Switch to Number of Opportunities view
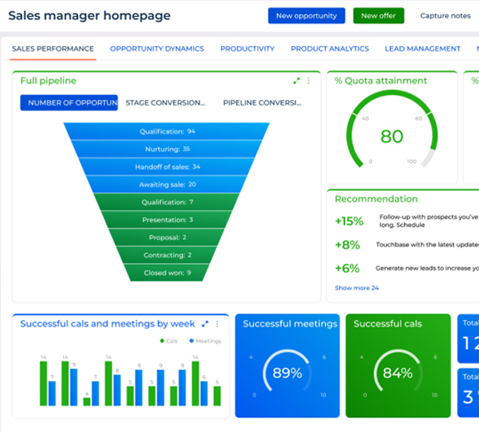Viewport: 479px width, 432px height. (69, 103)
